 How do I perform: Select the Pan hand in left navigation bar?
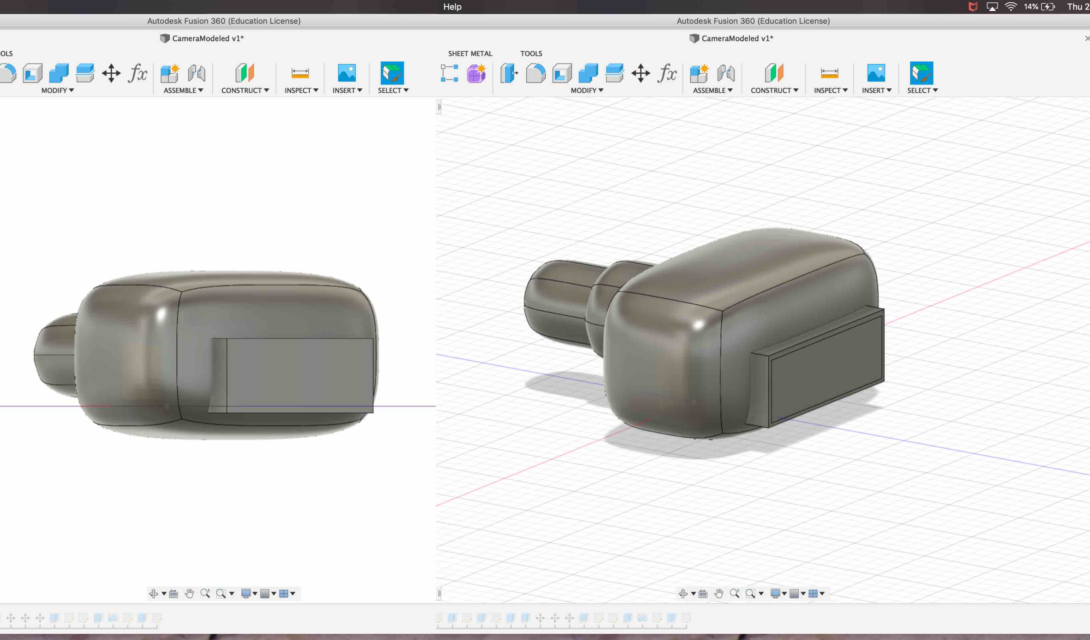pyautogui.click(x=189, y=593)
